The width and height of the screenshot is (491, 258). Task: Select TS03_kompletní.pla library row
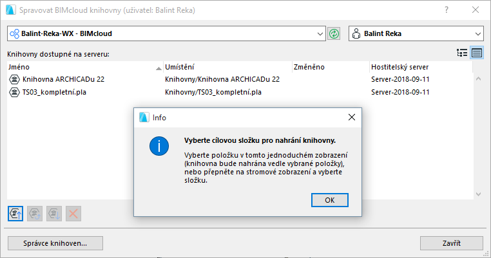240,92
